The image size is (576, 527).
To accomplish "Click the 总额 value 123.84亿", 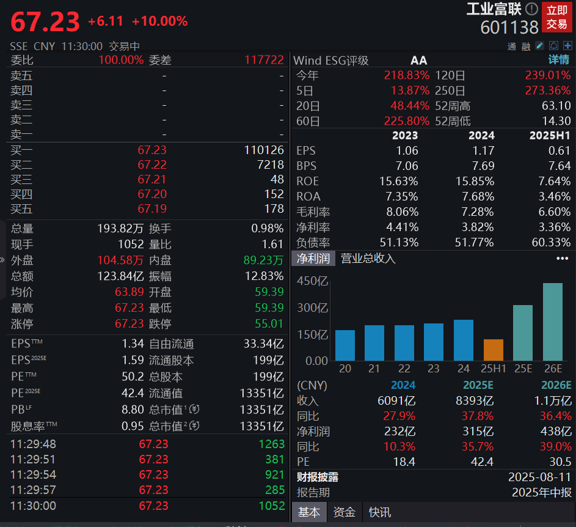I will [120, 276].
